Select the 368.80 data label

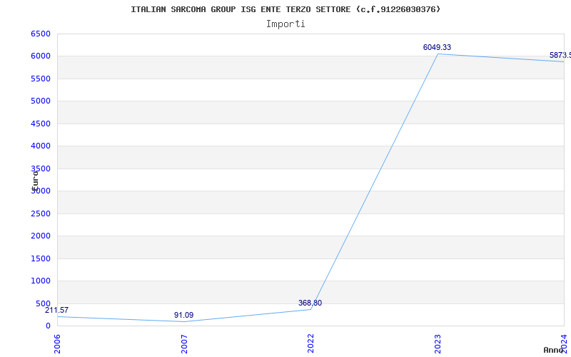(x=310, y=303)
